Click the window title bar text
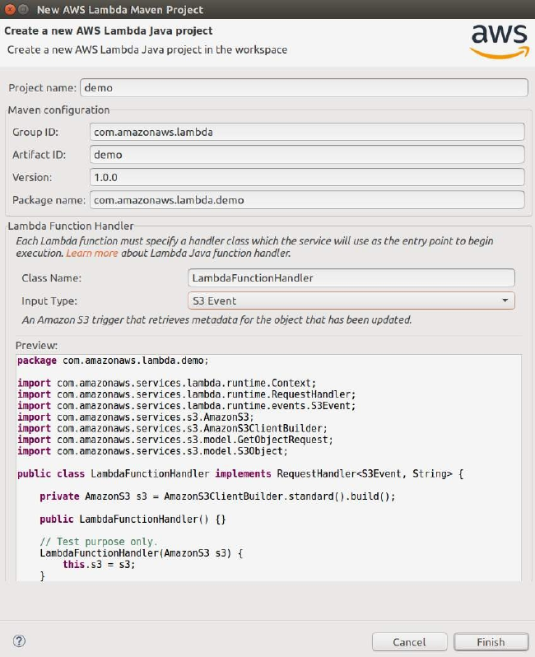The image size is (535, 657). (x=120, y=10)
